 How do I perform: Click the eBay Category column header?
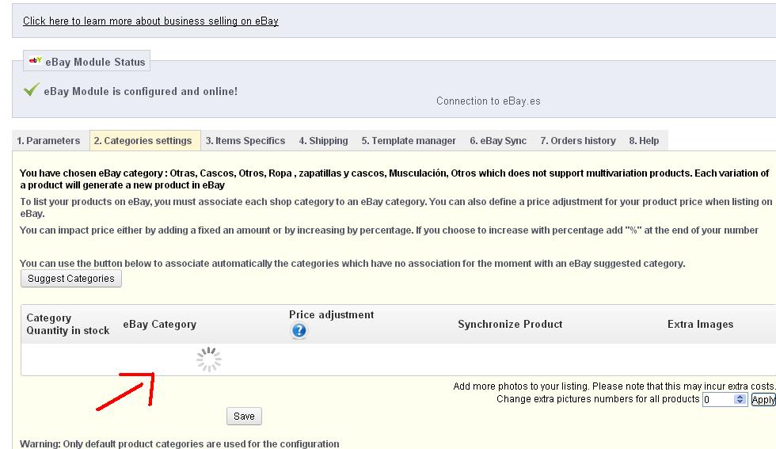pos(160,324)
